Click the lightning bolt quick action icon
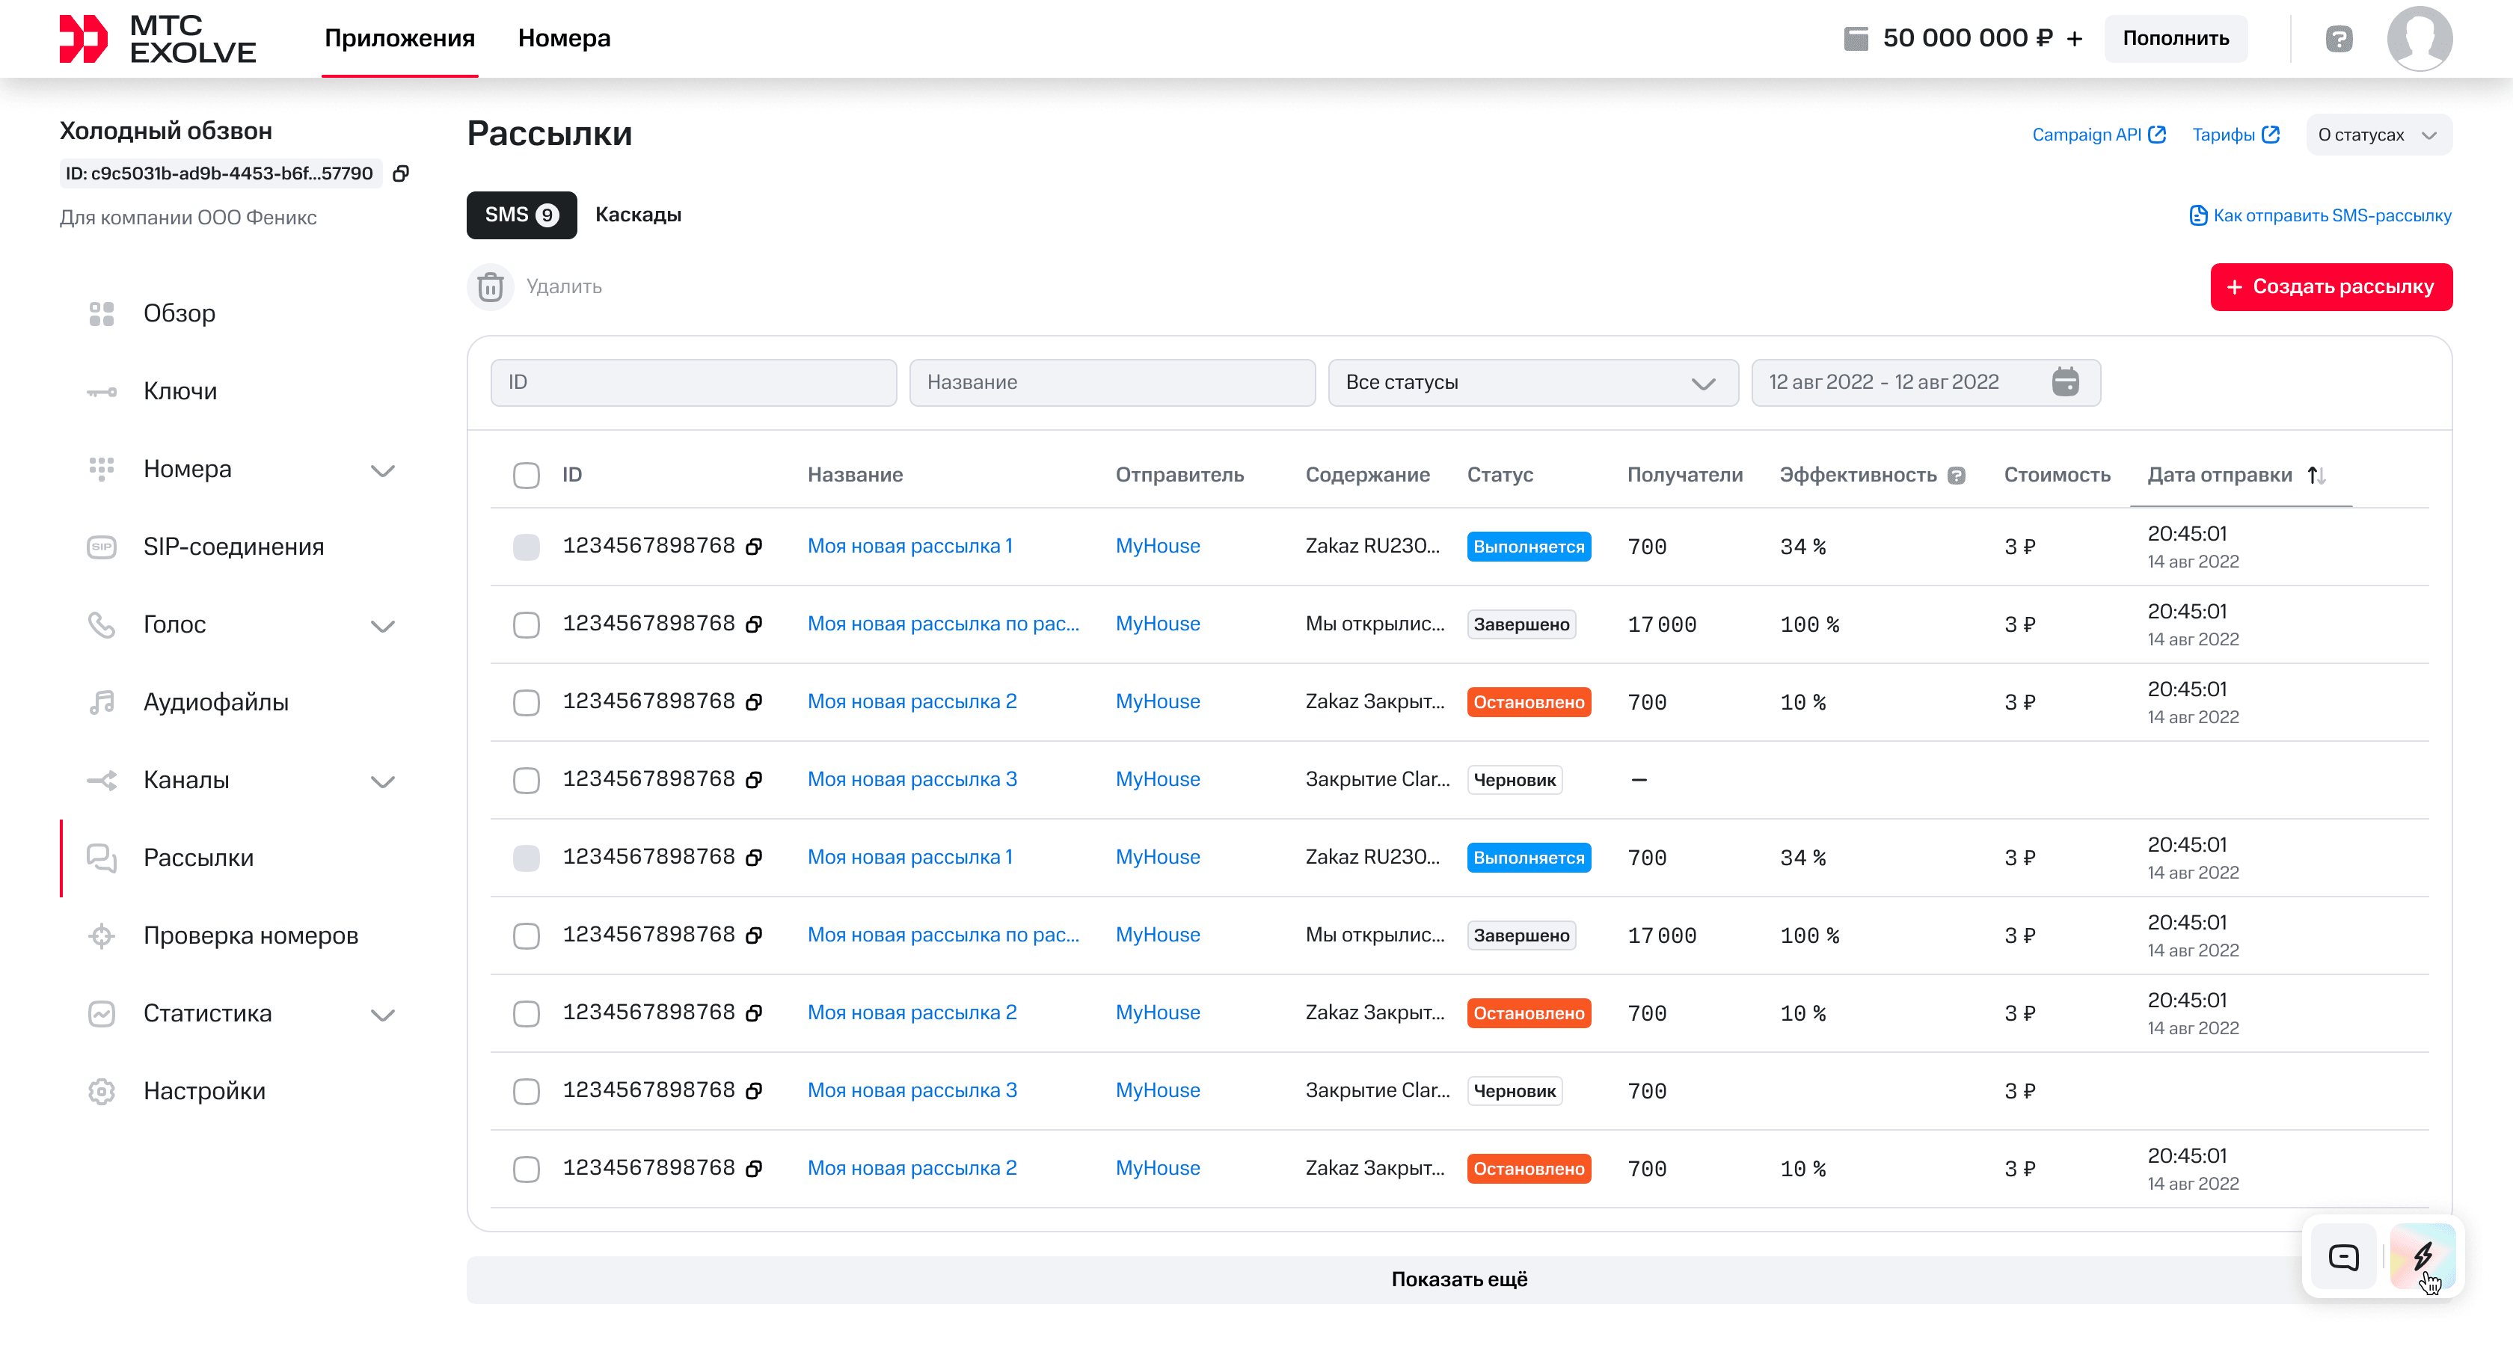Image resolution: width=2513 pixels, height=1346 pixels. click(x=2423, y=1256)
